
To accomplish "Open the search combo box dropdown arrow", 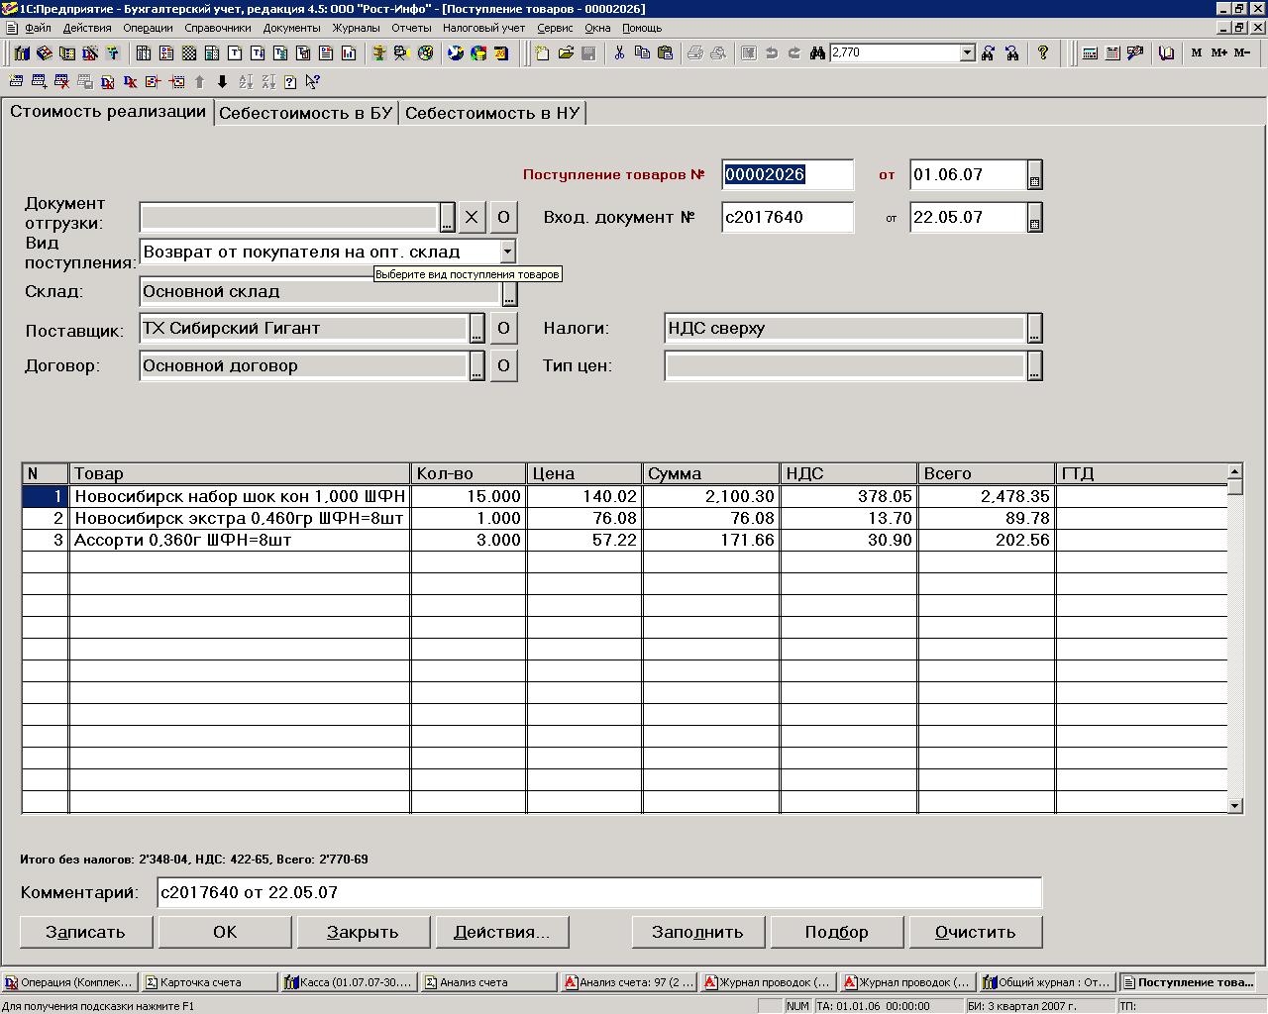I will click(968, 52).
